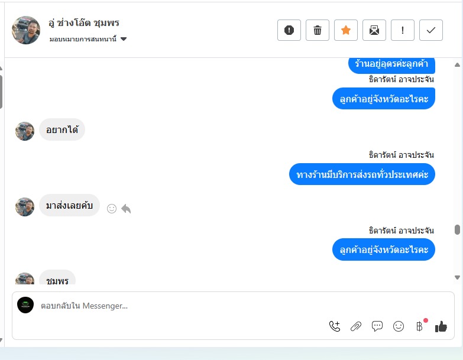Delete conversation with trash icon
463x360 pixels.
click(x=318, y=30)
